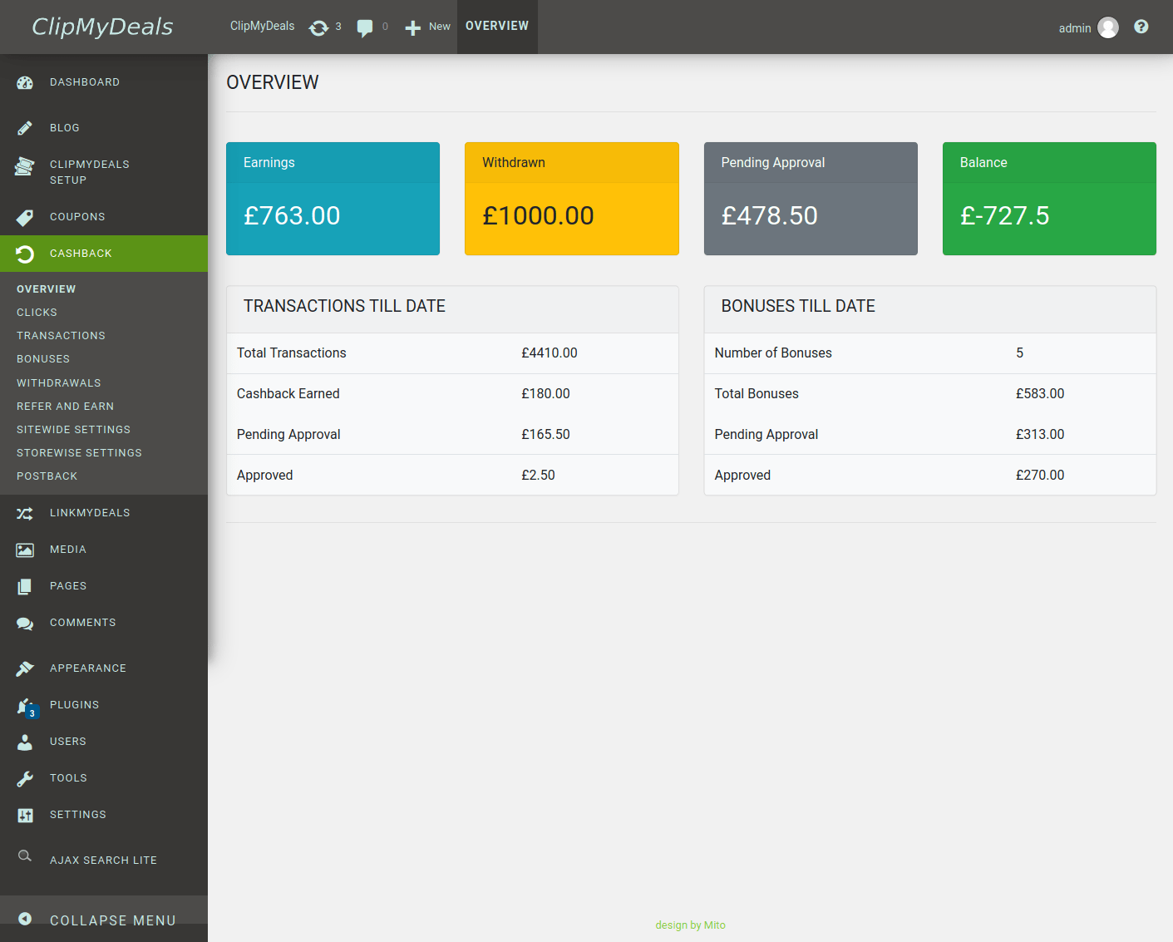Image resolution: width=1173 pixels, height=942 pixels.
Task: Click the Dashboard gauge icon
Action: click(x=25, y=82)
